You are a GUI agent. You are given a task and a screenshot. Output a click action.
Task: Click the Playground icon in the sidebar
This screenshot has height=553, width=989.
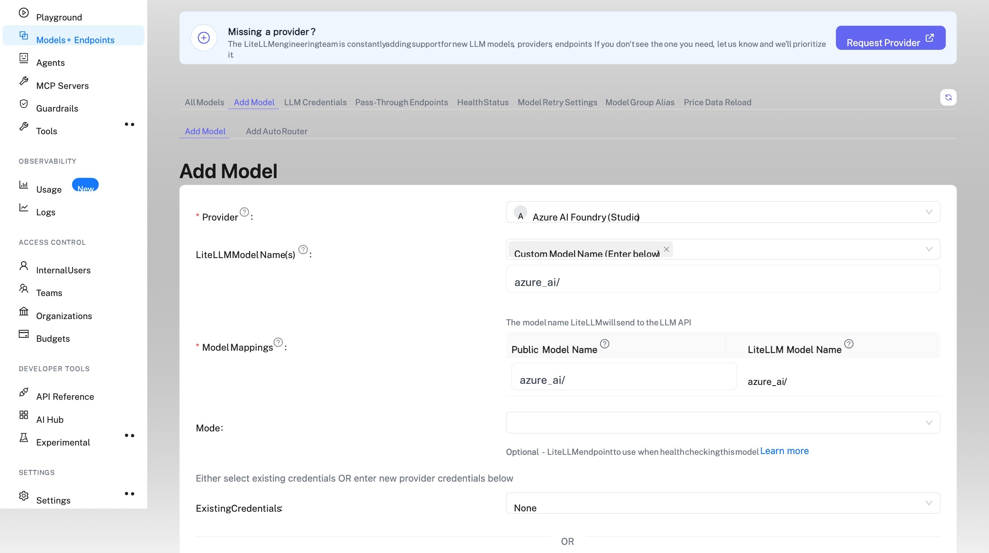[x=23, y=13]
